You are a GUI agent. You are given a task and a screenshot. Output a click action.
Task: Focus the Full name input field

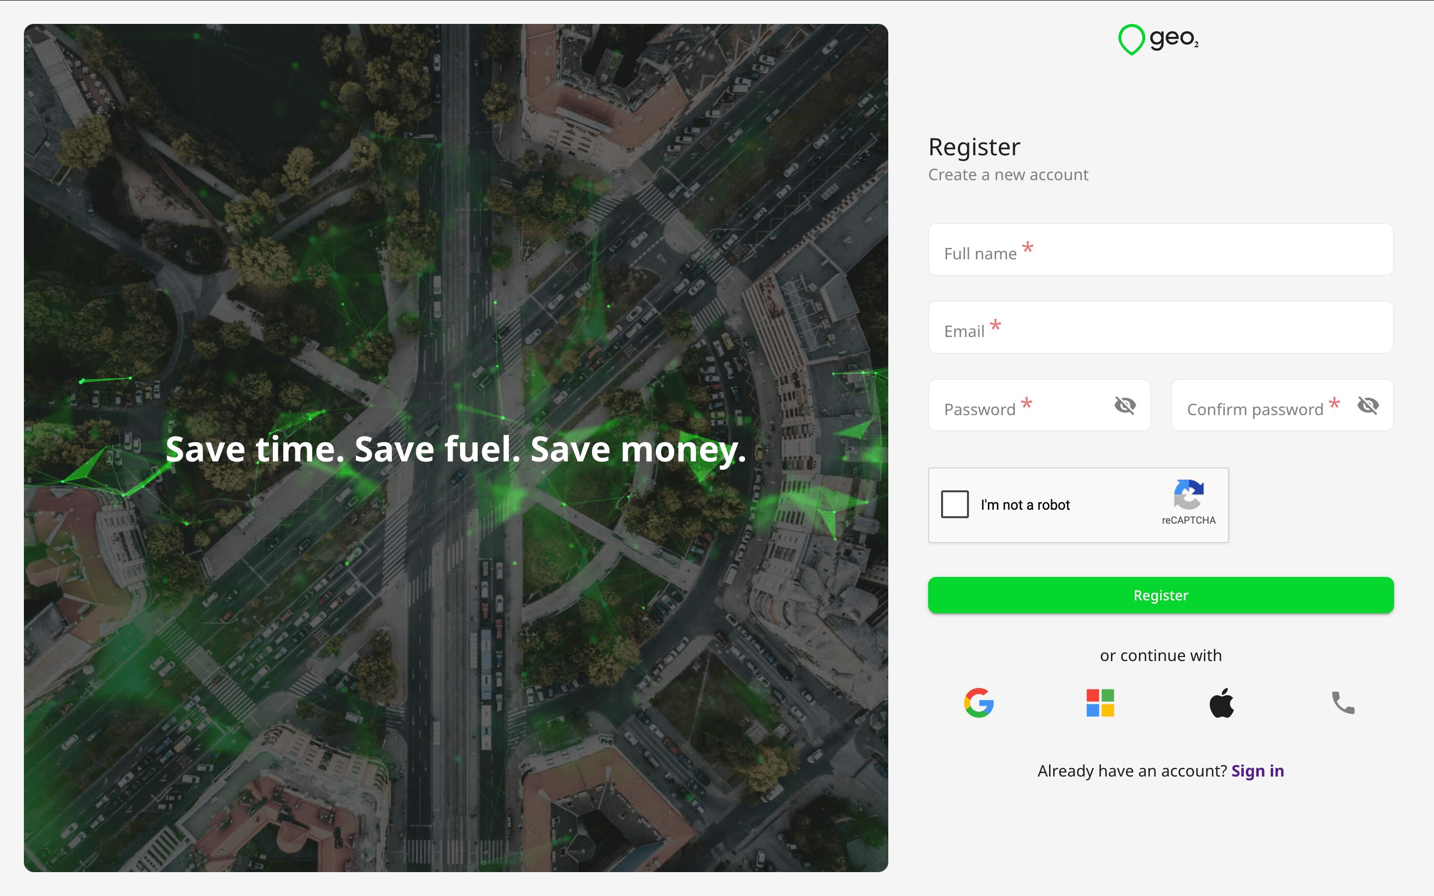1161,249
